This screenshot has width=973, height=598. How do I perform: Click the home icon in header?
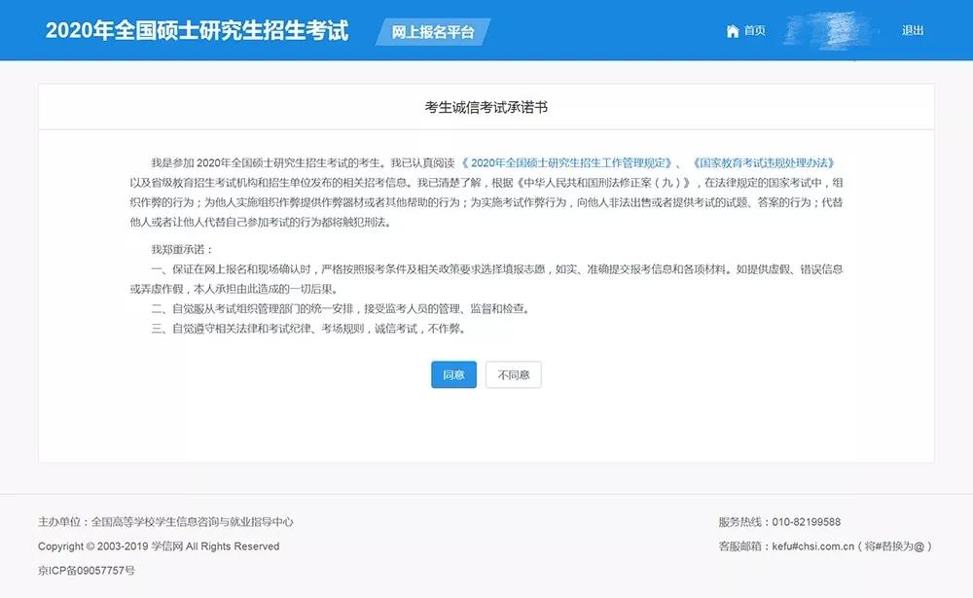tap(733, 31)
